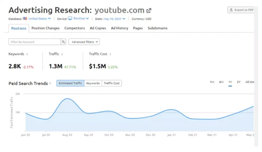This screenshot has height=152, width=262.
Task: Switch to the Ad Copies tab
Action: click(x=98, y=28)
